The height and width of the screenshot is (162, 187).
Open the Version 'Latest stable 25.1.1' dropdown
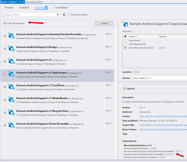[x=160, y=78]
